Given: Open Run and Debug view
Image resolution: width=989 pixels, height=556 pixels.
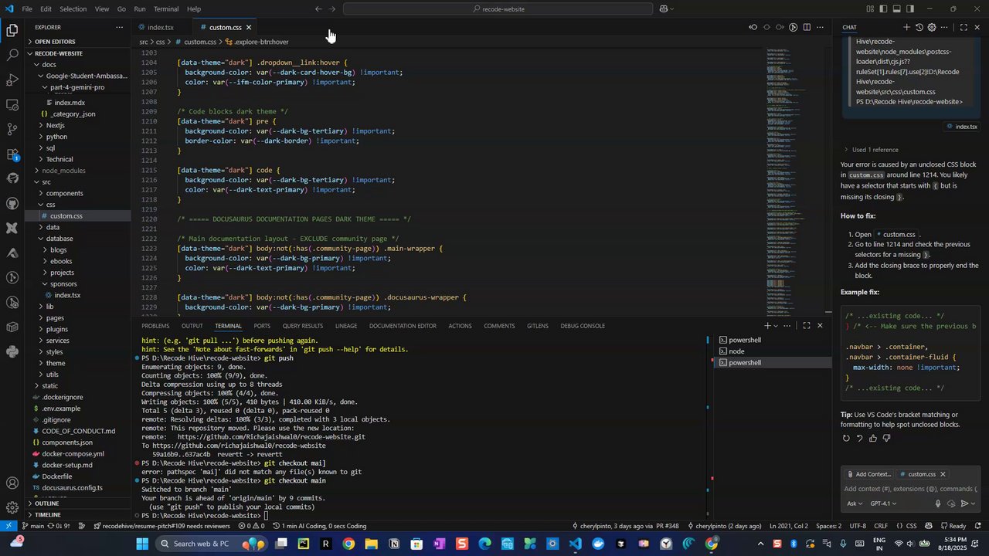Looking at the screenshot, I should point(12,80).
